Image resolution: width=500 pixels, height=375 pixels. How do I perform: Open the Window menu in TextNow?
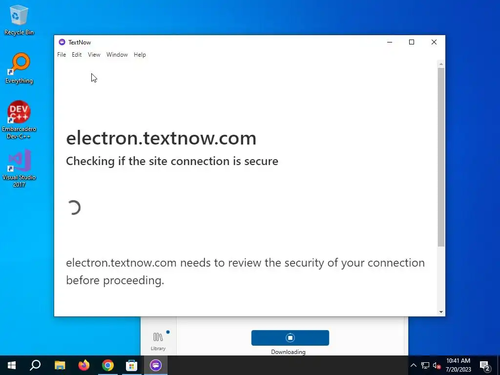click(117, 55)
